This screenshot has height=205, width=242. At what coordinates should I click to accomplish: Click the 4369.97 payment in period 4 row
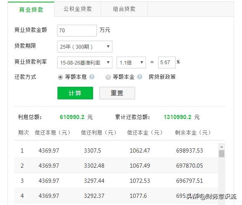click(x=49, y=196)
